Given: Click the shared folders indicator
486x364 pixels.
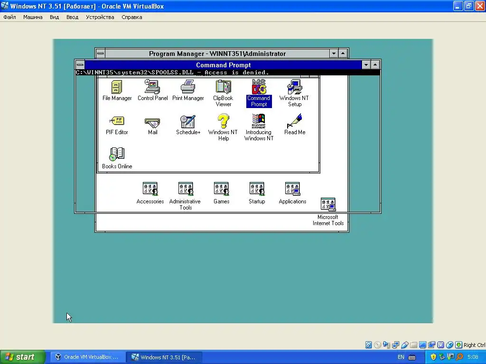Looking at the screenshot, I should (413, 345).
